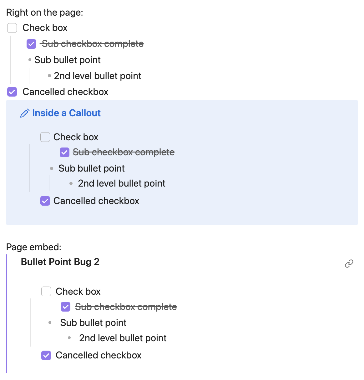Uncheck Sub checkbox complete in the embed

[x=65, y=307]
